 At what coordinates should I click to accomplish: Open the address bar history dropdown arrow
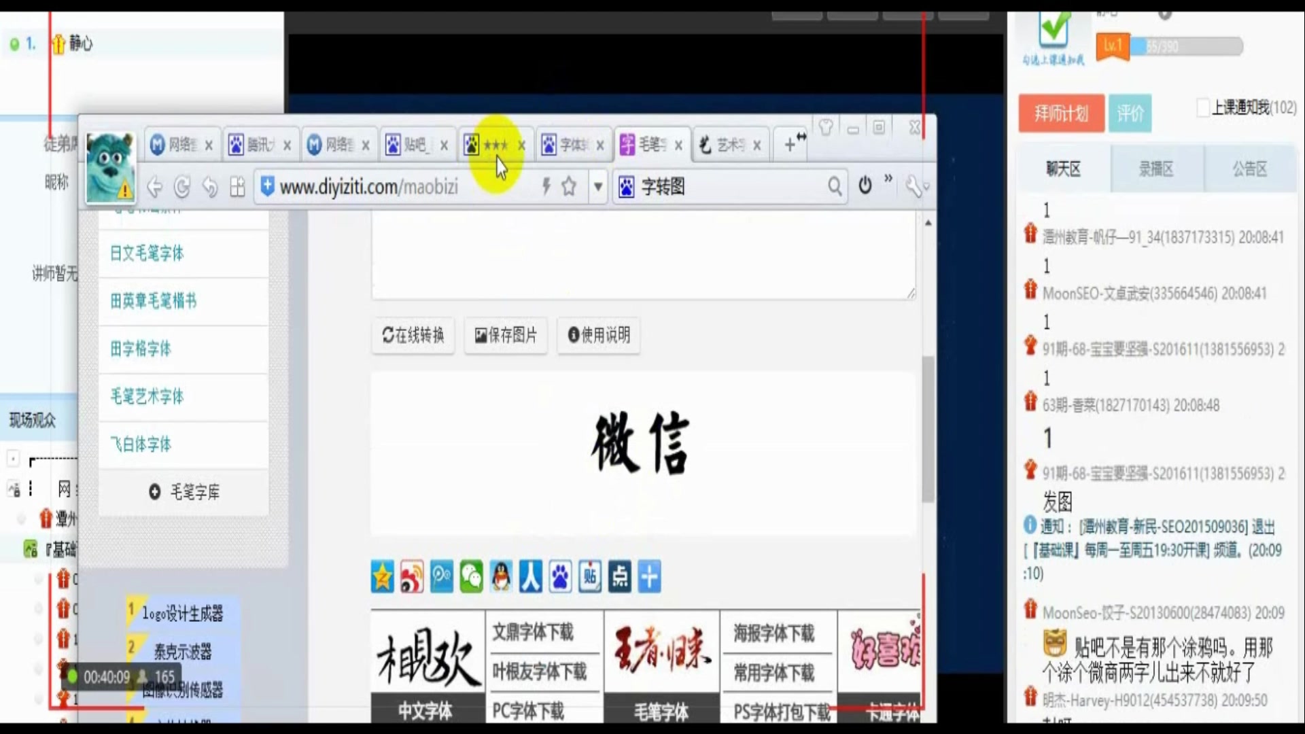pos(598,186)
